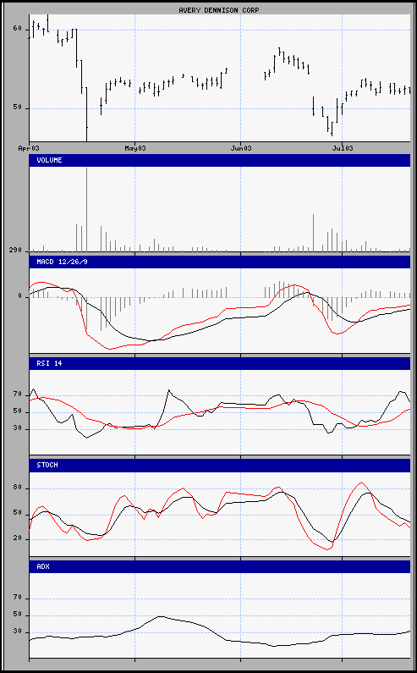Click the tallest volume spike bar in April

(86, 209)
